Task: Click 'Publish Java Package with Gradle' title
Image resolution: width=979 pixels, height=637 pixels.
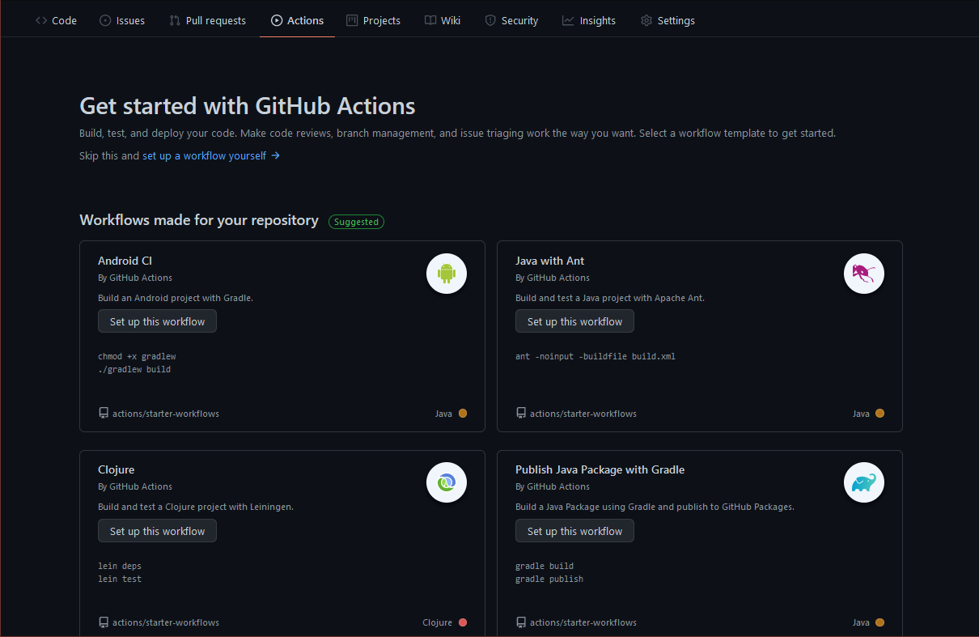Action: tap(600, 469)
